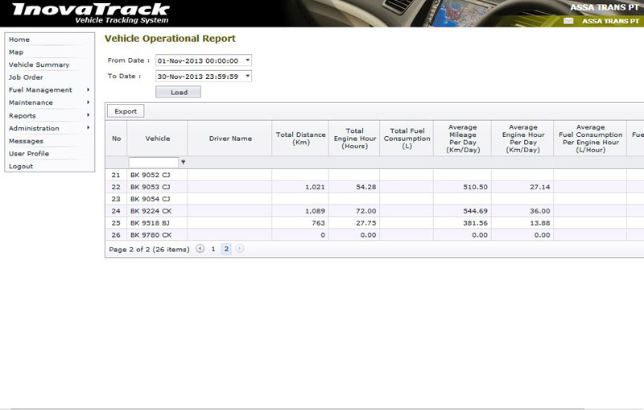Click total distance value 1,089
Image resolution: width=644 pixels, height=410 pixels.
point(315,211)
